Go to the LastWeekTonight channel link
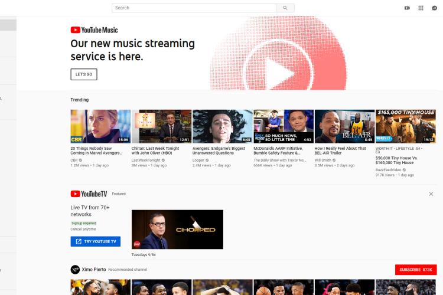Viewport: 443px width, 295px height. pyautogui.click(x=146, y=160)
